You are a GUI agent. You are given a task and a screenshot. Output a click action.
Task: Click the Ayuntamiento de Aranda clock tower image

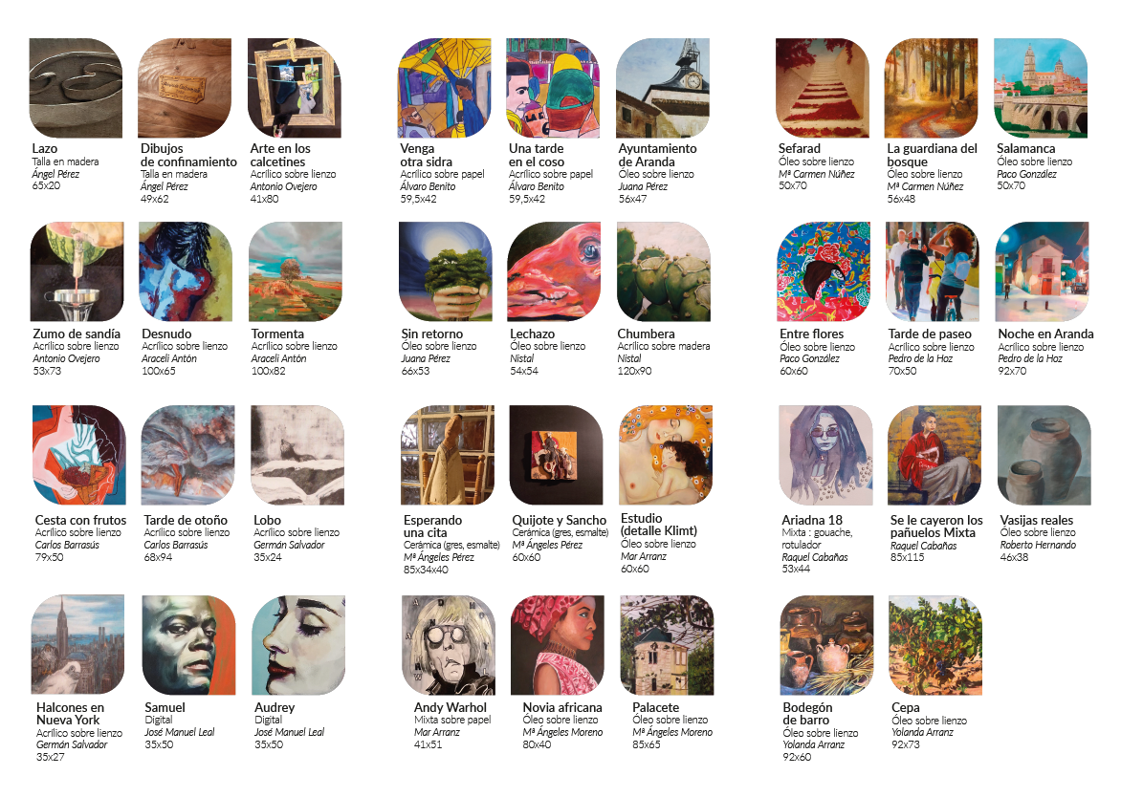(x=663, y=88)
